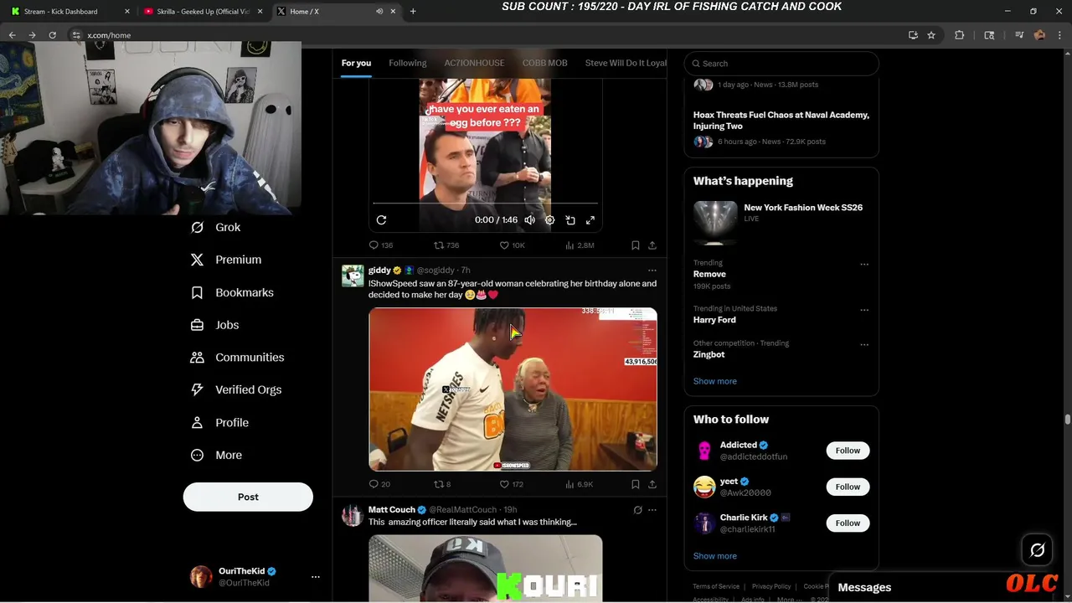Repost giddy's post with 8 reposts
The height and width of the screenshot is (603, 1072).
(x=442, y=484)
